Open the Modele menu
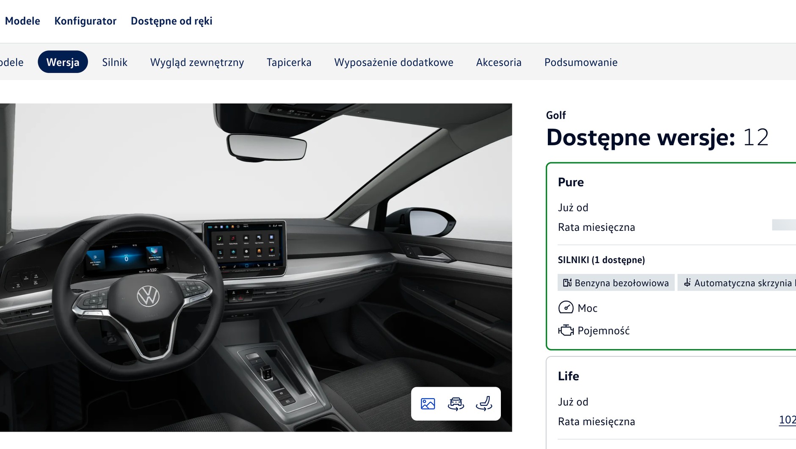The width and height of the screenshot is (796, 449). 22,21
